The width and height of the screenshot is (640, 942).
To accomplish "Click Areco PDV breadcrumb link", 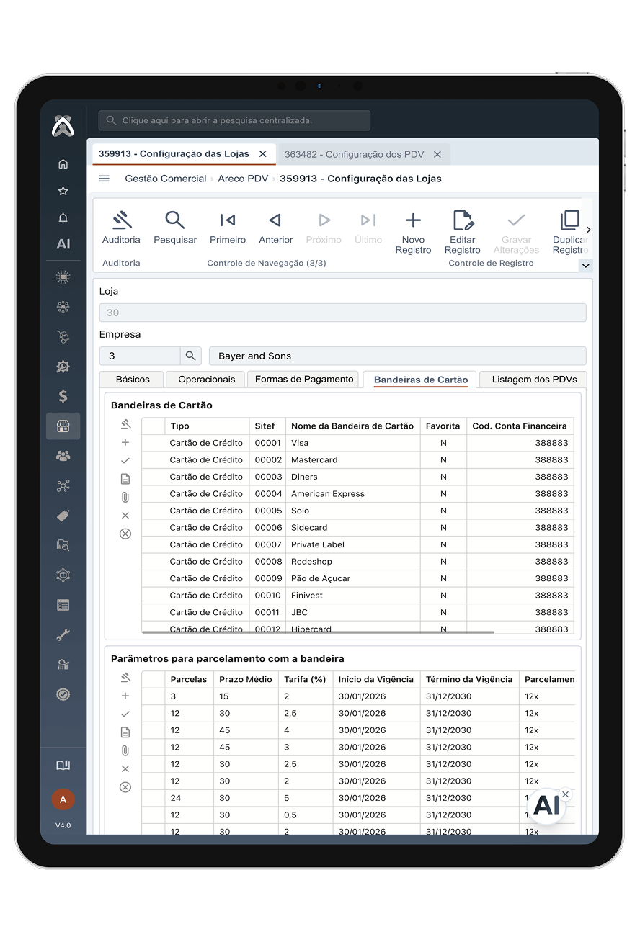I will point(243,179).
